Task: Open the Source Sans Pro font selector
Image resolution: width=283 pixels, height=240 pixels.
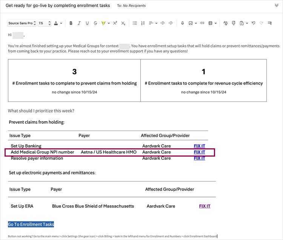Action: pyautogui.click(x=22, y=23)
